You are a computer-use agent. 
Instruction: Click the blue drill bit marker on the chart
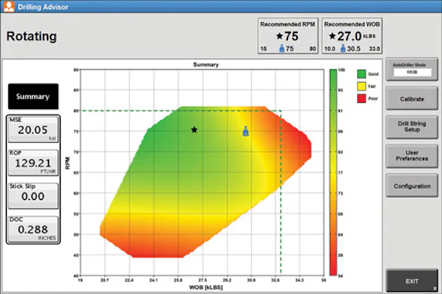[246, 132]
